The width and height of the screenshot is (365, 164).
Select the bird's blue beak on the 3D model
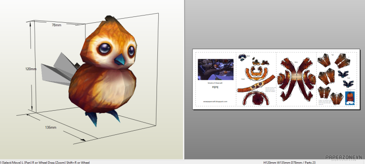click(120, 60)
